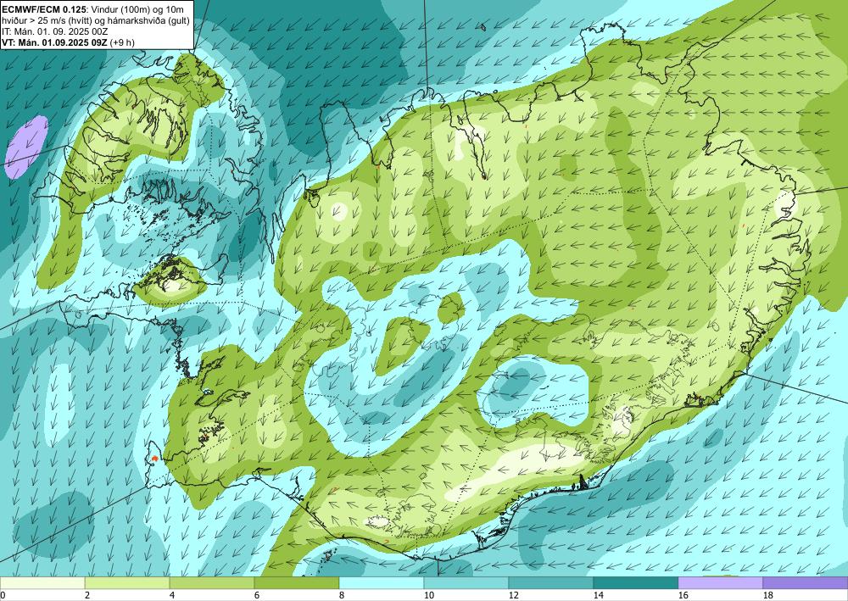848x601 pixels.
Task: Click the 10–12 m/s light teal legend swatch
Action: [x=466, y=582]
